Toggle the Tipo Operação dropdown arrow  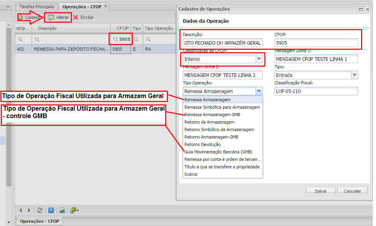click(259, 91)
